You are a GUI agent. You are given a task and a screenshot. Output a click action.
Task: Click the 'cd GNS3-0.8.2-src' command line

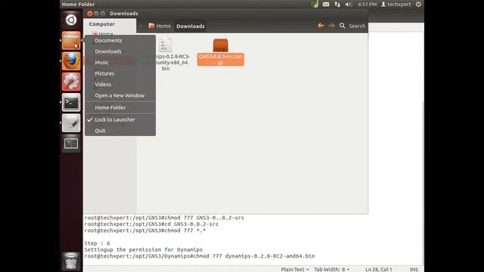pos(151,224)
